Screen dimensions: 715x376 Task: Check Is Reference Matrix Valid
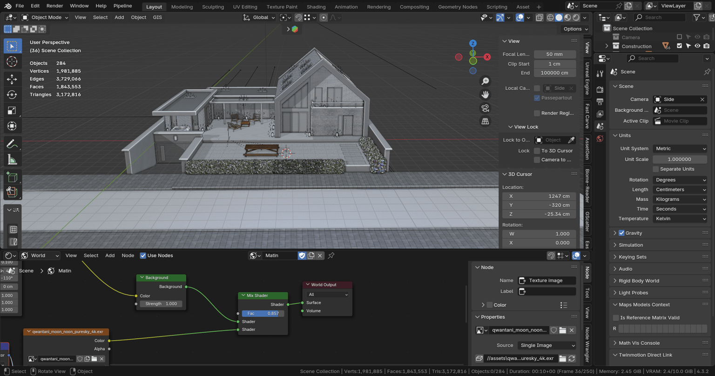coord(616,318)
